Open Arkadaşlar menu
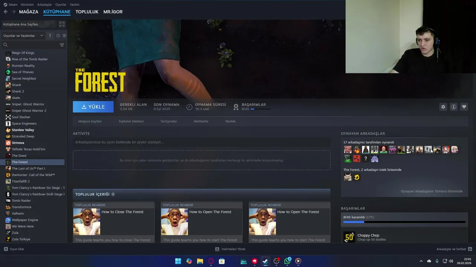Screen dimensions: 476x267 click(45, 4)
